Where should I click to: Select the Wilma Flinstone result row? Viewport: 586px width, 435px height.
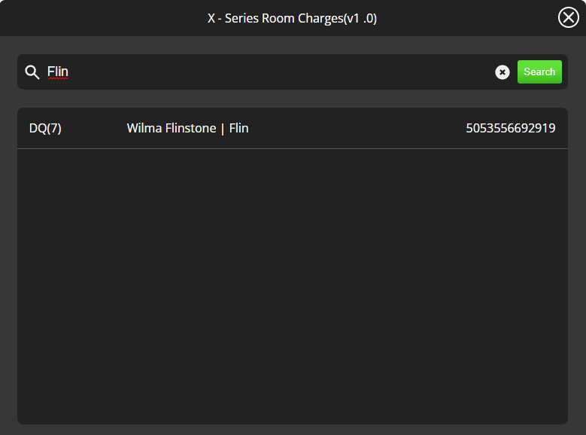coord(292,129)
